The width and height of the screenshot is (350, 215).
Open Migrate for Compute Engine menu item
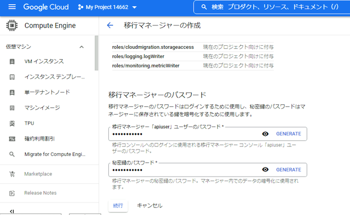pos(54,154)
